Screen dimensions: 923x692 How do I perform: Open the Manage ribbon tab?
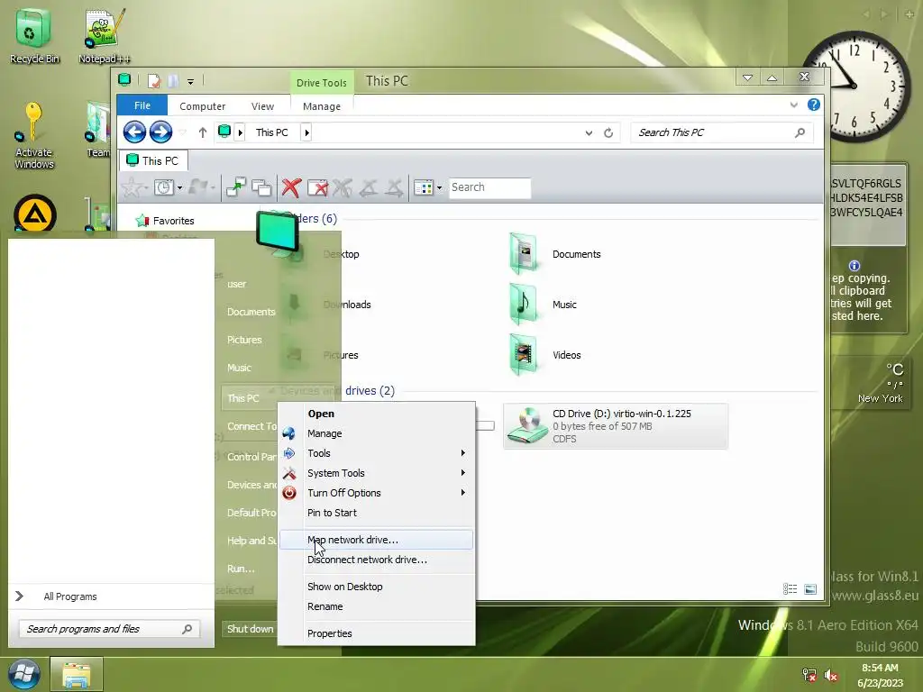click(322, 106)
